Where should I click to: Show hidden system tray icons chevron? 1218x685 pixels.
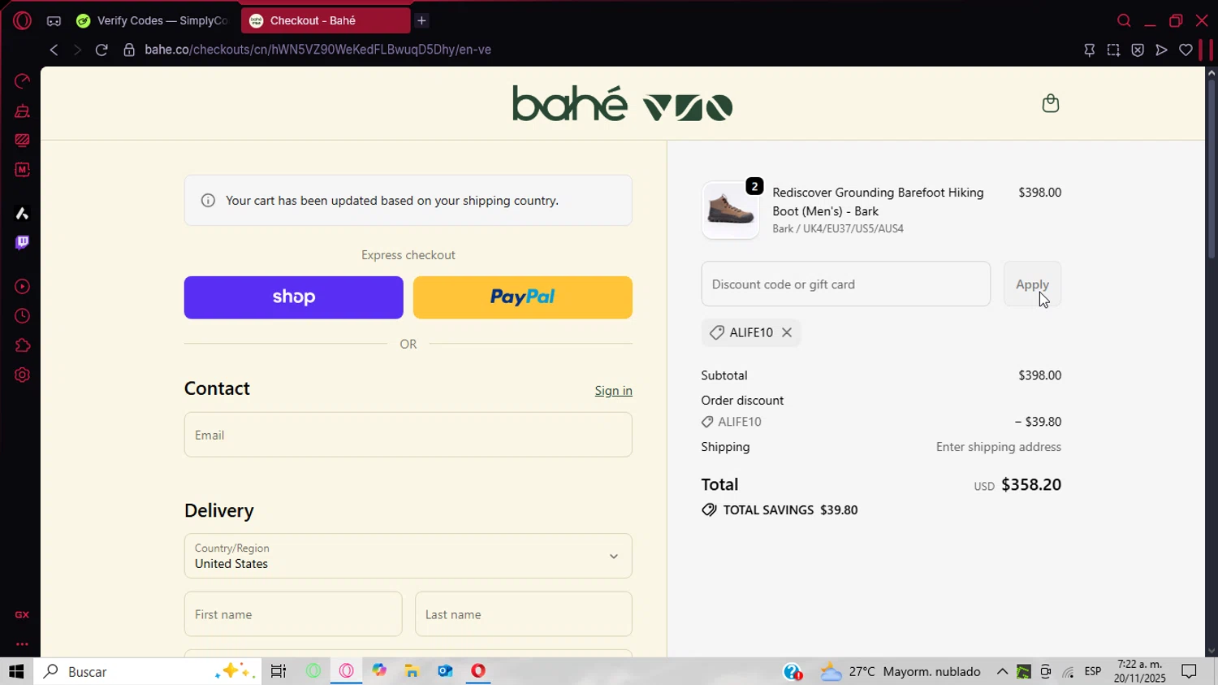(x=1002, y=672)
